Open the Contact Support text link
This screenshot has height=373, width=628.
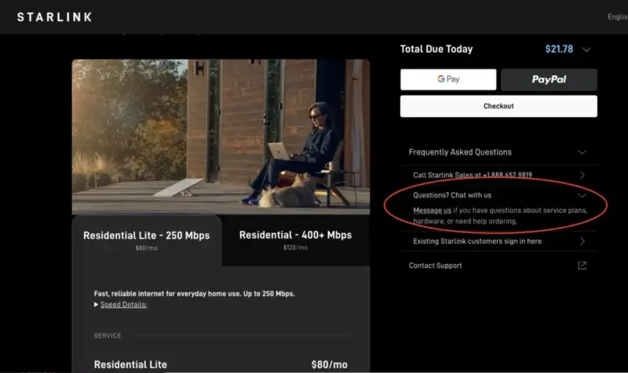435,266
